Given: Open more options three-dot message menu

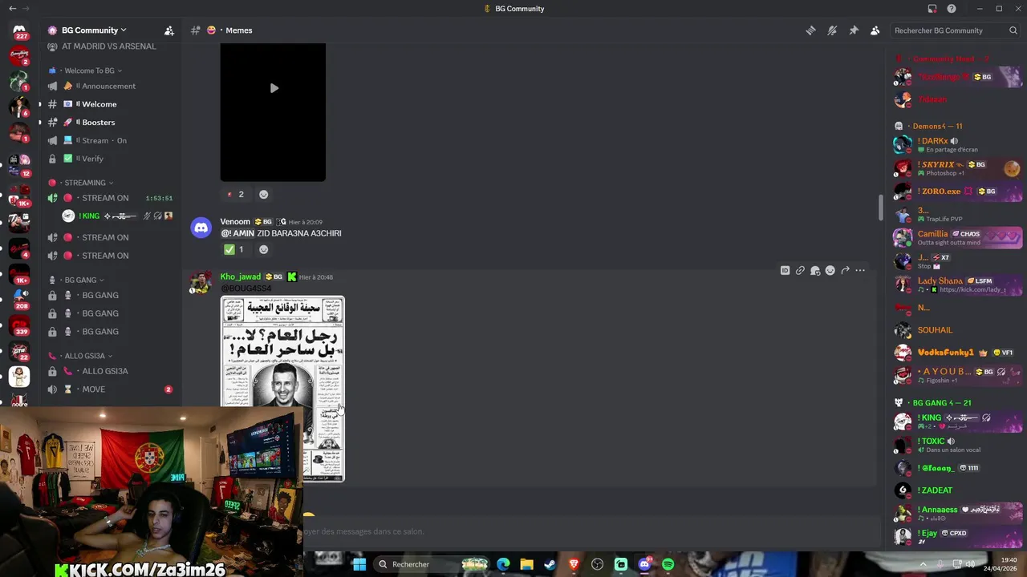Looking at the screenshot, I should click(x=860, y=271).
